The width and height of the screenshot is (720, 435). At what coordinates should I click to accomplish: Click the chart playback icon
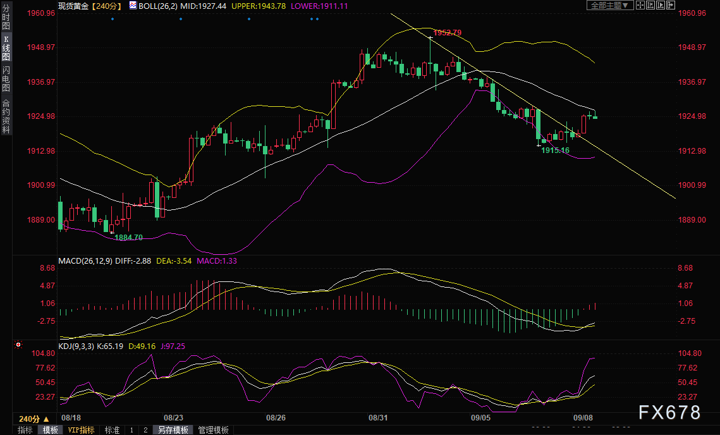point(662,5)
